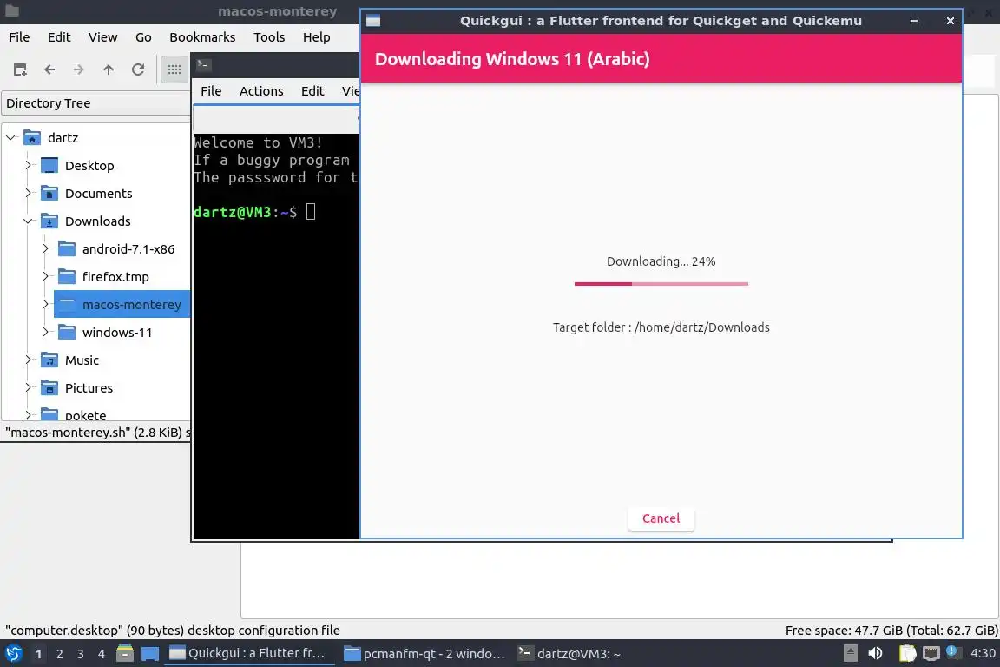This screenshot has width=1000, height=667.
Task: Switch to Quickgui taskbar entry
Action: (x=249, y=654)
